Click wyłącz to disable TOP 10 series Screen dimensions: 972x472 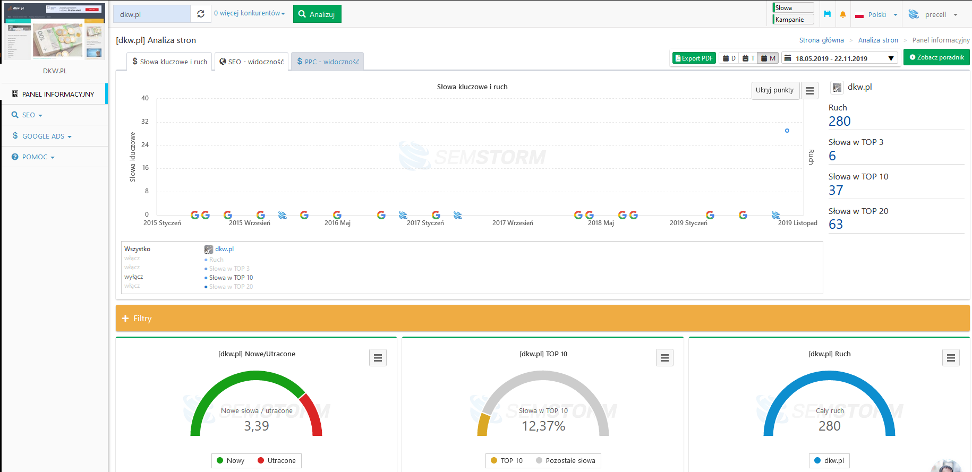[x=133, y=277]
